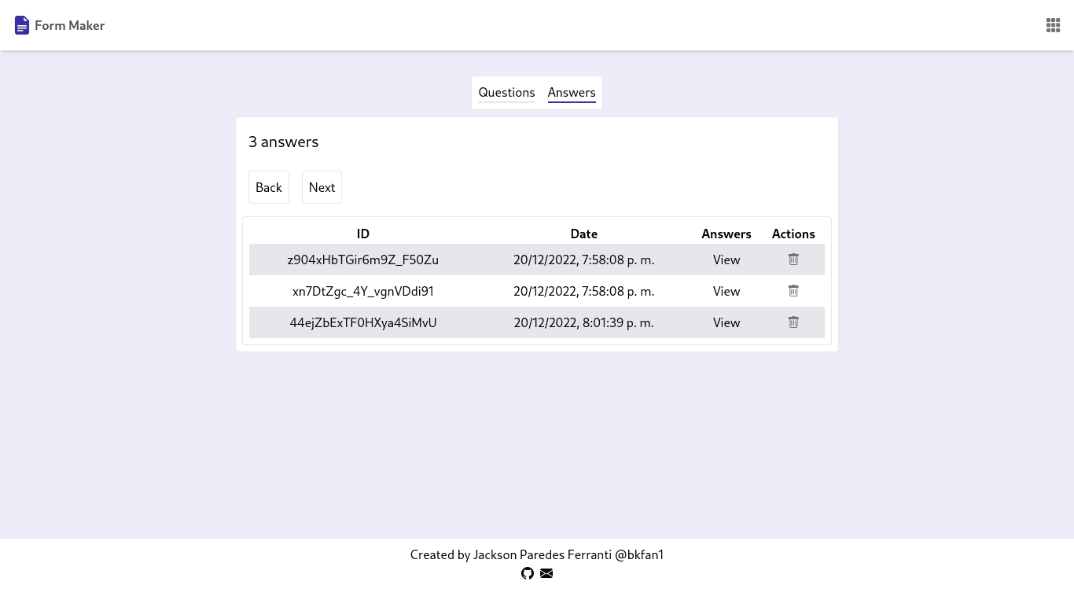Screen dimensions: 1074x589
Task: Click the Form Maker document logo icon
Action: click(x=22, y=25)
